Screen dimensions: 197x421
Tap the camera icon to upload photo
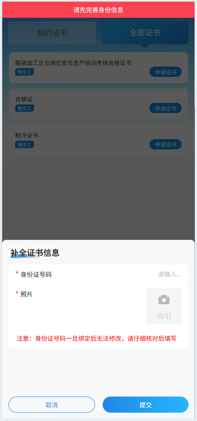pyautogui.click(x=164, y=300)
